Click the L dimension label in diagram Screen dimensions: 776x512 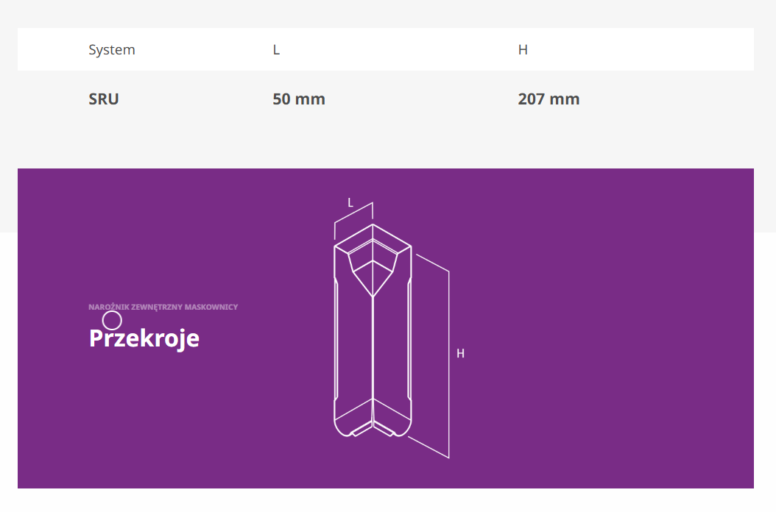[350, 202]
